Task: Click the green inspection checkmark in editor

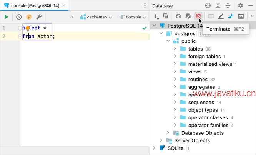Action: 144,28
